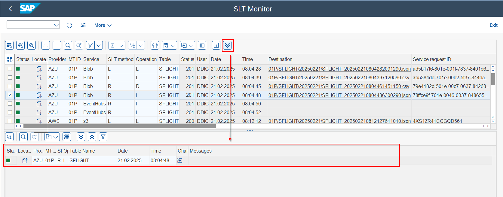Click the vertical scrollbar thumb of upper table

(493, 79)
